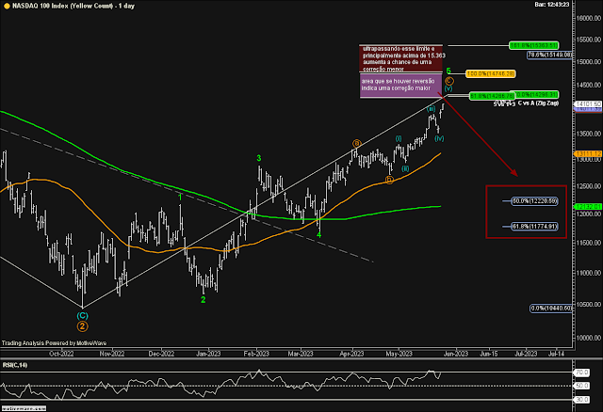Select the teal (ii) subwave label
Image resolution: width=603 pixels, height=412 pixels.
click(405, 168)
